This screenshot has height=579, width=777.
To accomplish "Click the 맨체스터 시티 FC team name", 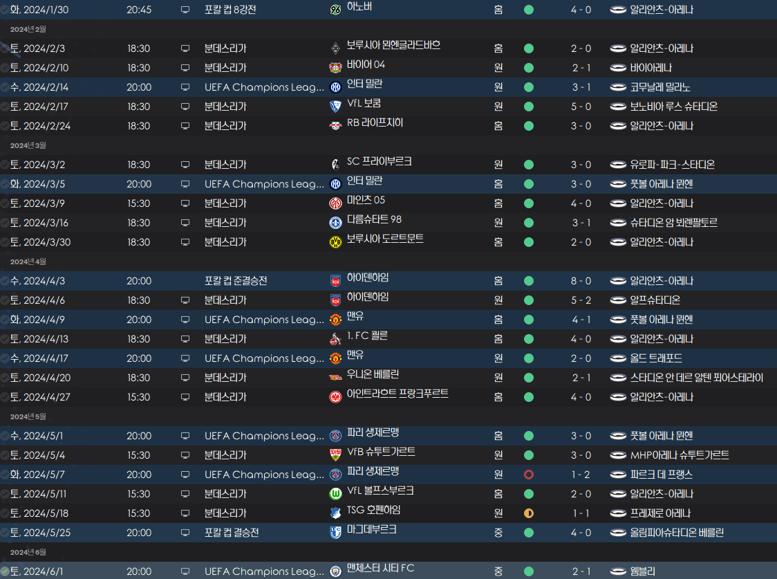I will click(x=381, y=568).
